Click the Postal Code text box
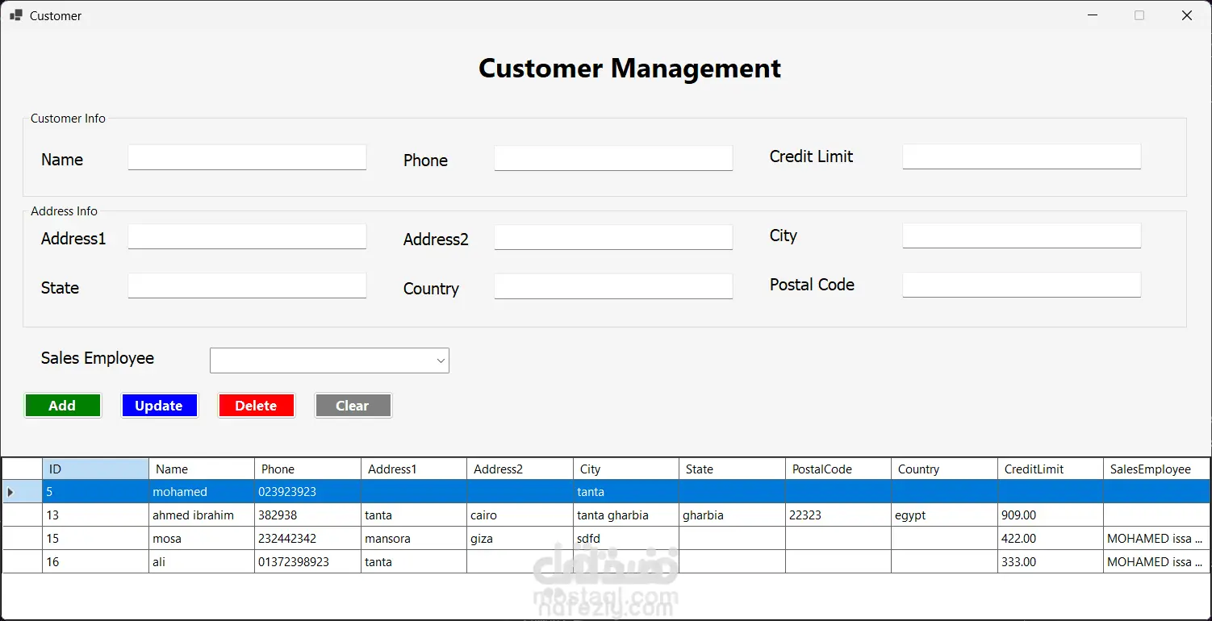The height and width of the screenshot is (621, 1212). [1022, 285]
